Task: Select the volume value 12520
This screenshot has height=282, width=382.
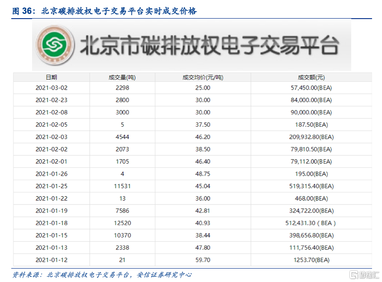Action: pyautogui.click(x=122, y=223)
